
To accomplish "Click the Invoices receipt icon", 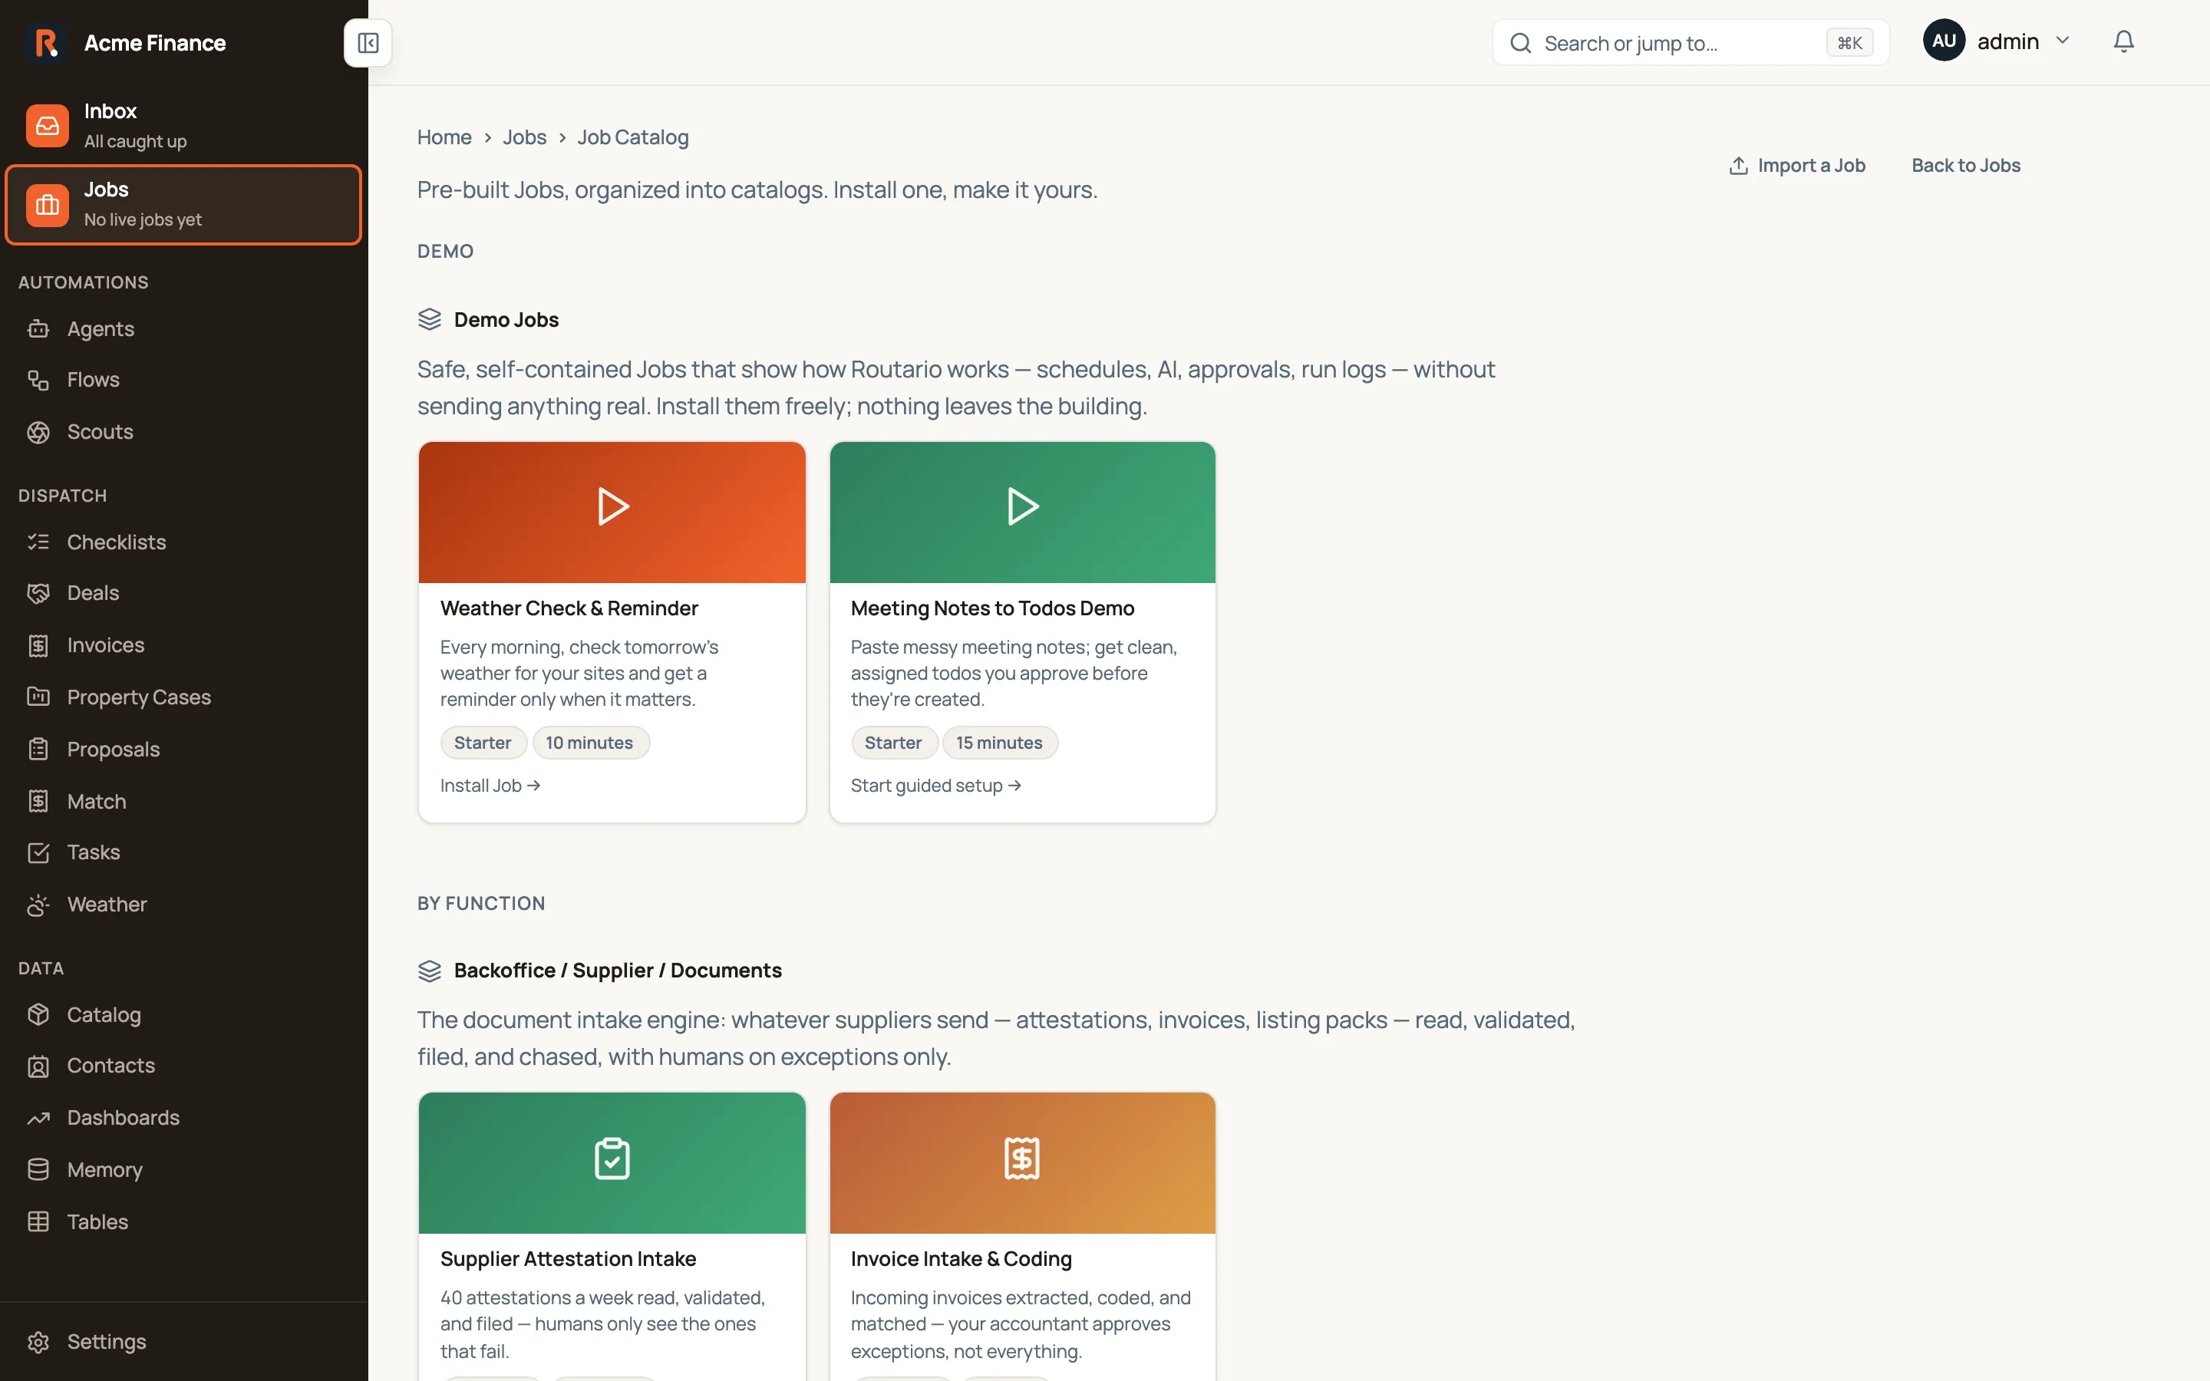I will 38,646.
